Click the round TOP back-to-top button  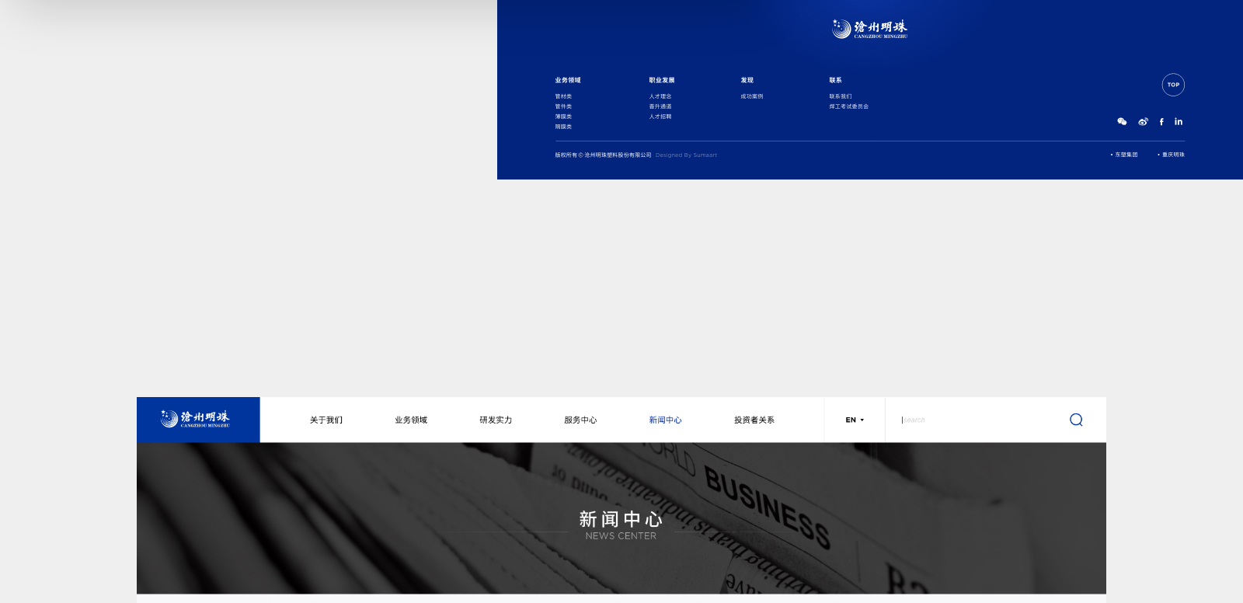(1173, 85)
